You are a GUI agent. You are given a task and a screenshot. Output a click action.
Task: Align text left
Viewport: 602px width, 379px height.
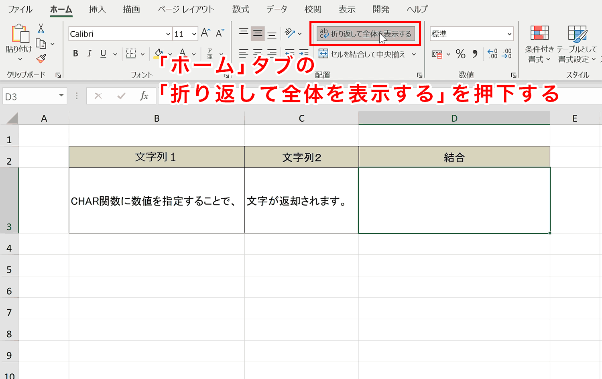coord(244,53)
